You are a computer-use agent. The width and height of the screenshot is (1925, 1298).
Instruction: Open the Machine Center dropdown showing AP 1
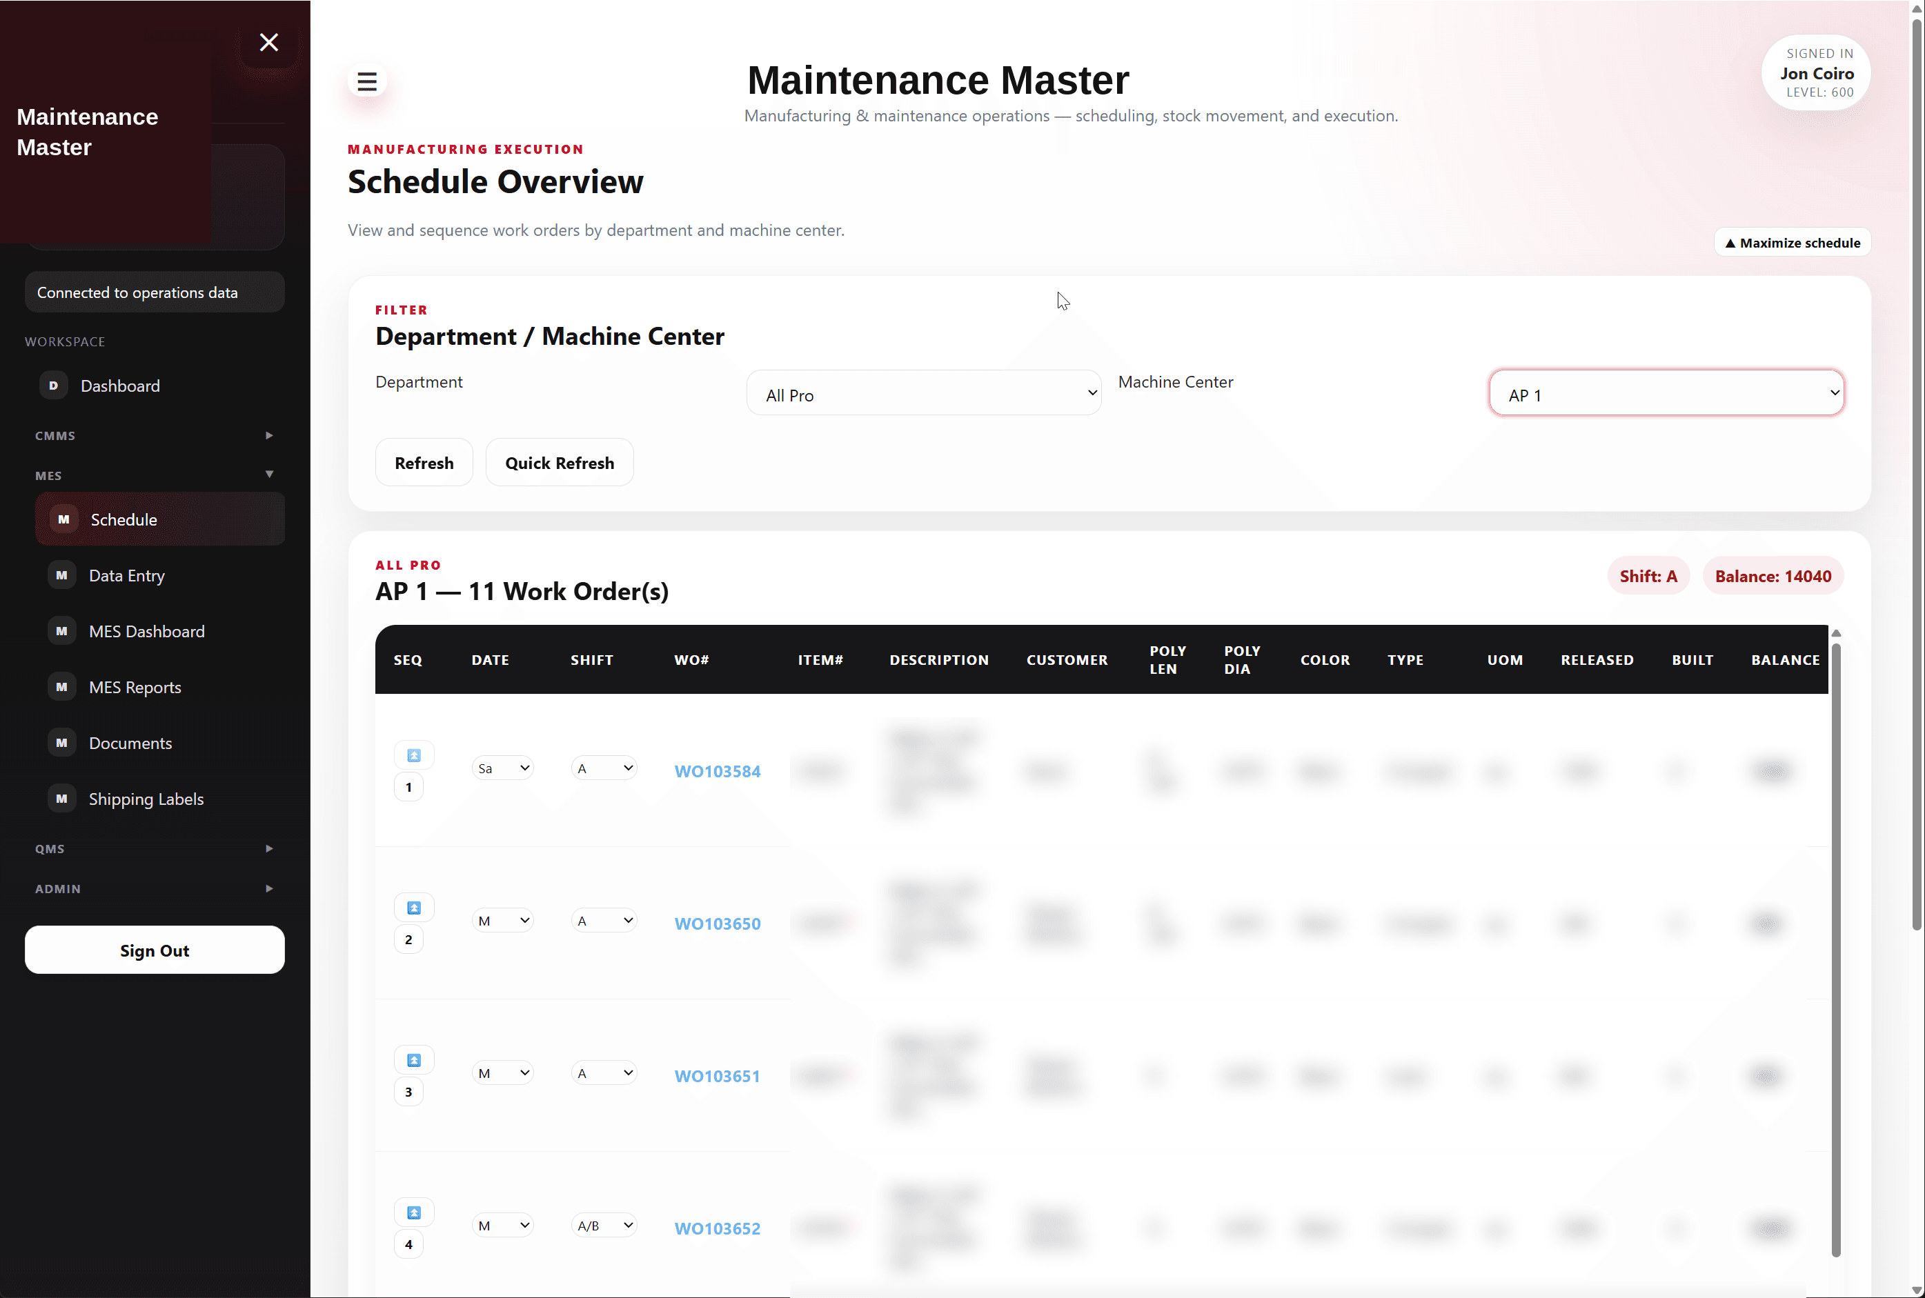1667,393
